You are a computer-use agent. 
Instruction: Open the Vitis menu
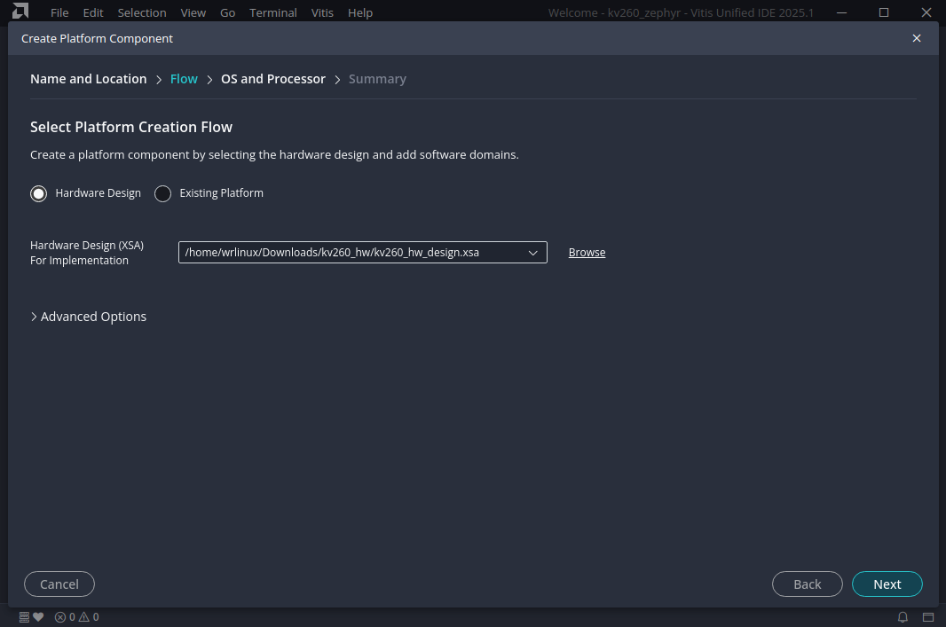point(322,13)
